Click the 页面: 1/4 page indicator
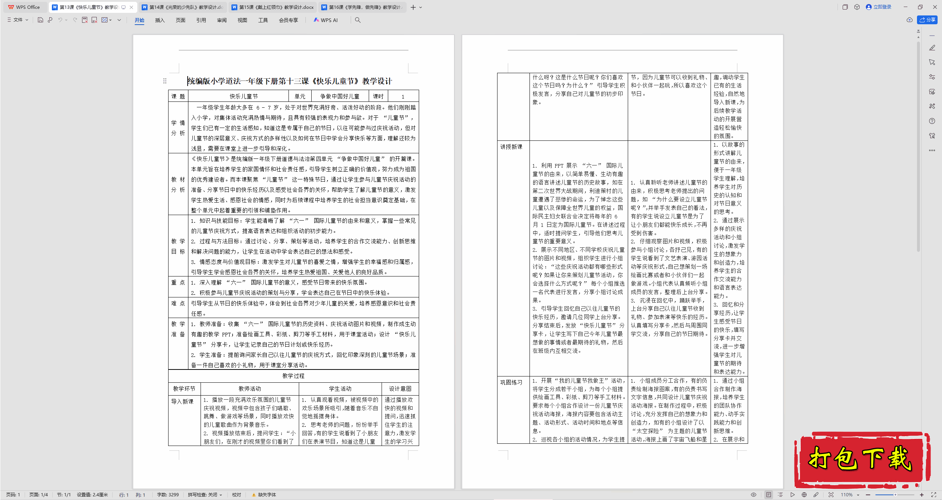Image resolution: width=942 pixels, height=500 pixels. [39, 495]
